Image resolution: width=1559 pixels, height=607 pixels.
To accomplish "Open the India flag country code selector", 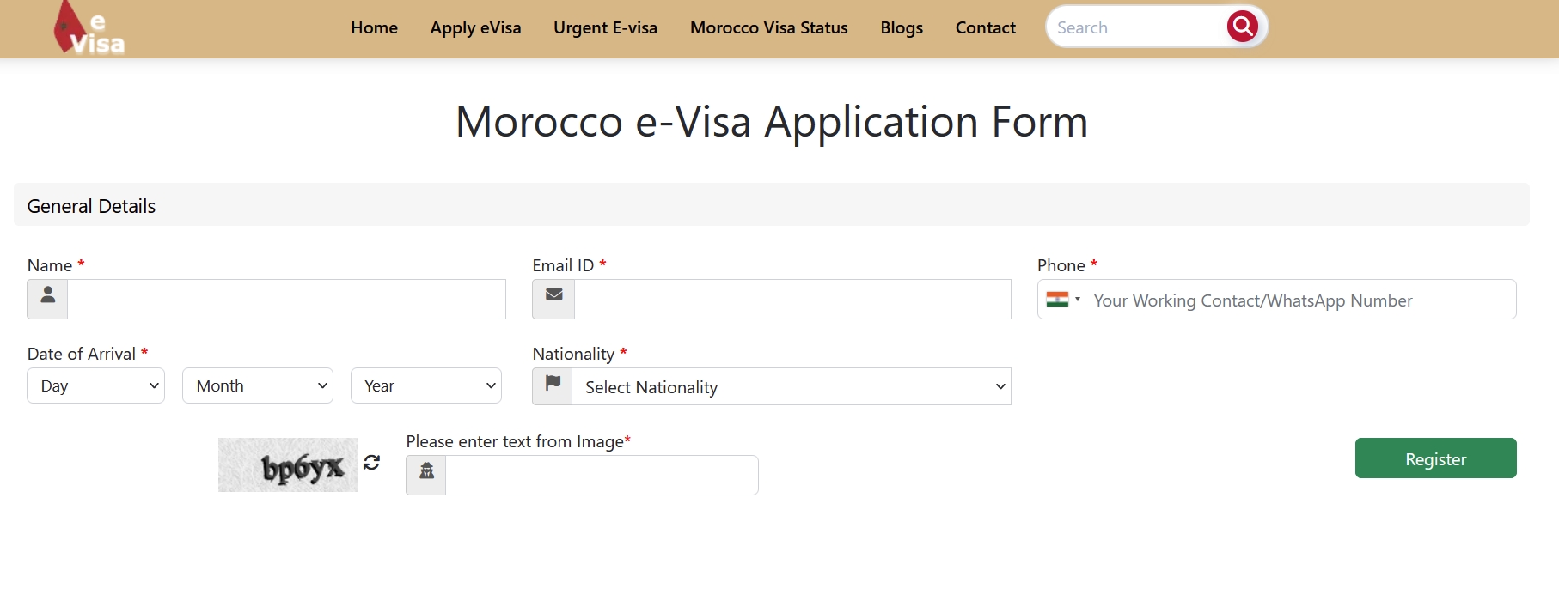I will [1062, 300].
